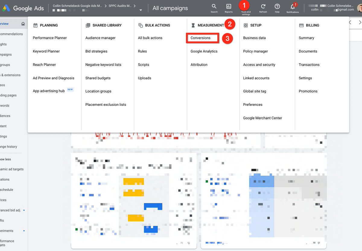Open the Notifications bell
362x251 pixels.
point(293,8)
